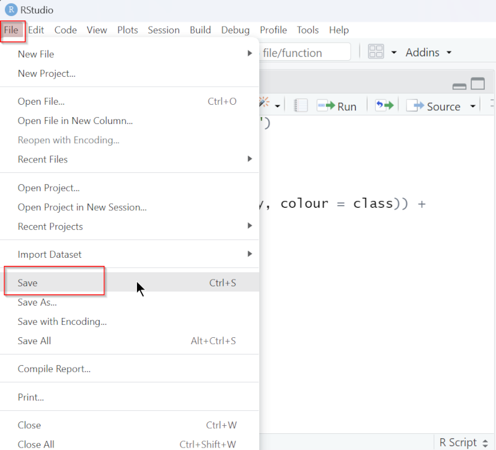
Task: Open the workspace panes layout icon
Action: tap(374, 52)
